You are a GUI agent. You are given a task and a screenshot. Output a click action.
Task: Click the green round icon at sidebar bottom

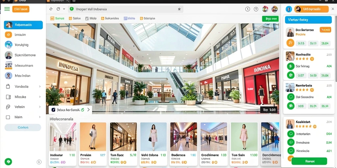(8, 161)
